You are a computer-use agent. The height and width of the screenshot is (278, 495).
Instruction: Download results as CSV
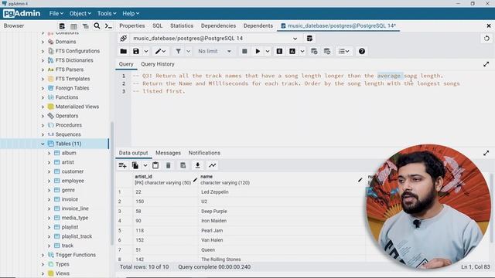tap(198, 165)
